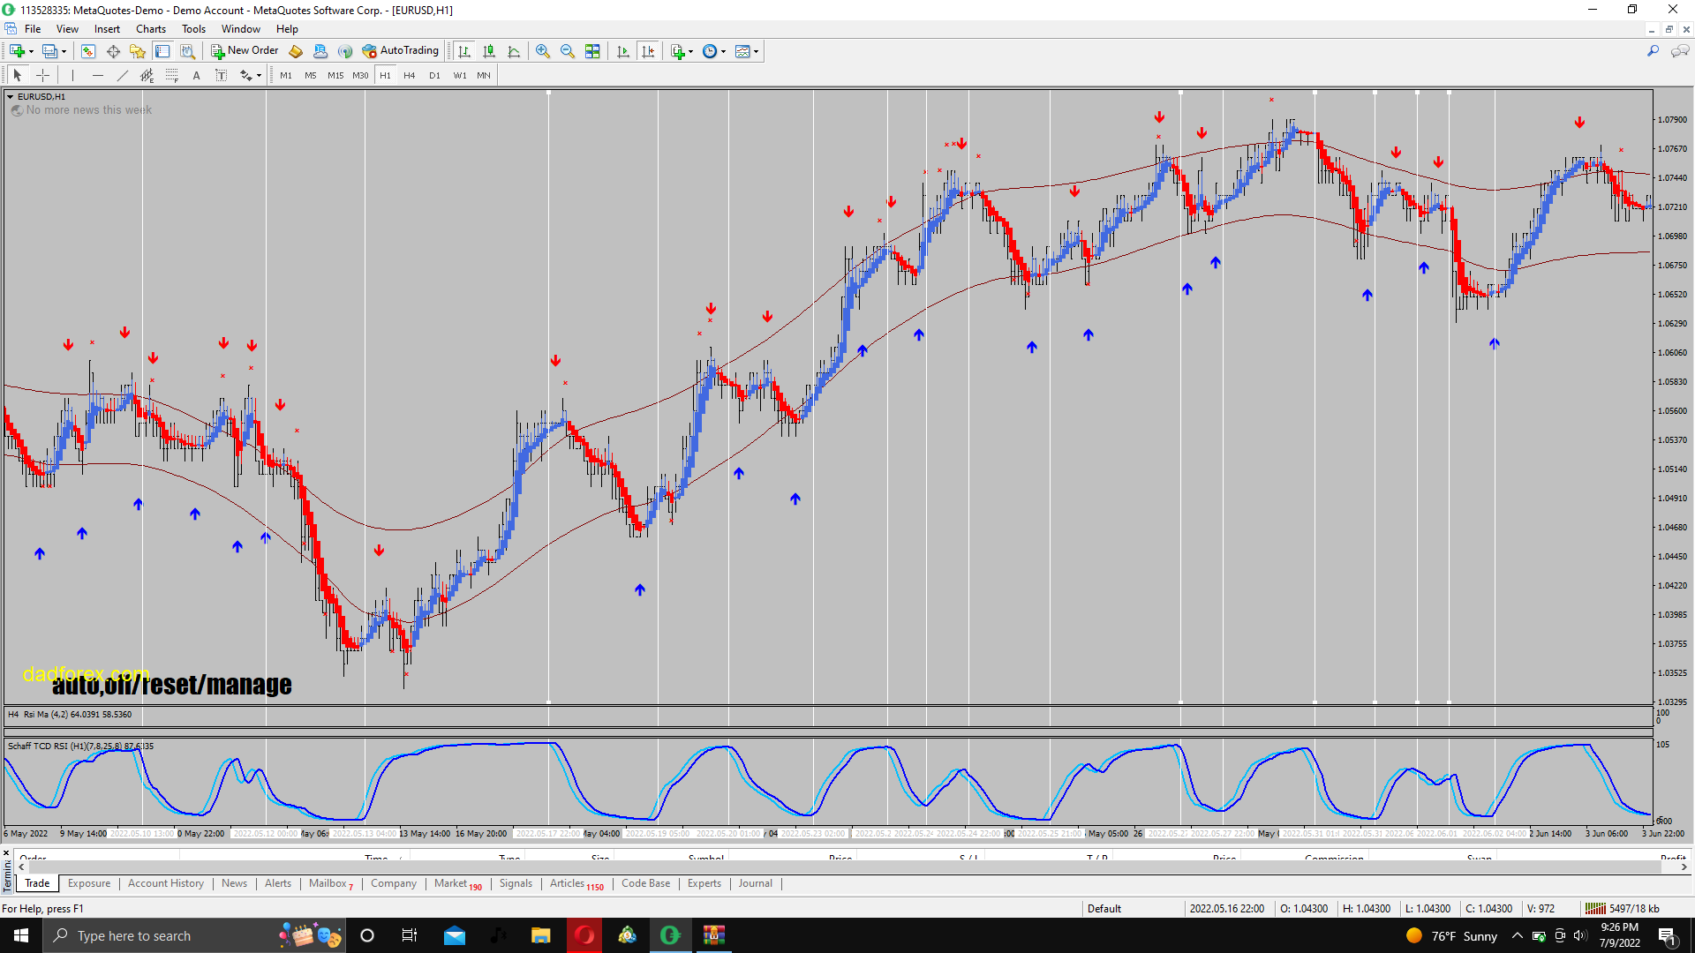This screenshot has width=1695, height=953.
Task: Select the H4 timeframe button
Action: (409, 76)
